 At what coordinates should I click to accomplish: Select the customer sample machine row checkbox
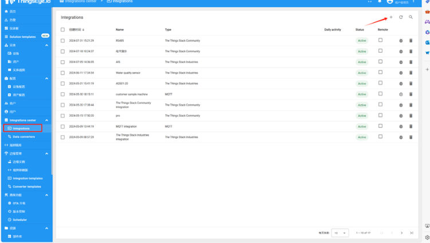point(63,95)
